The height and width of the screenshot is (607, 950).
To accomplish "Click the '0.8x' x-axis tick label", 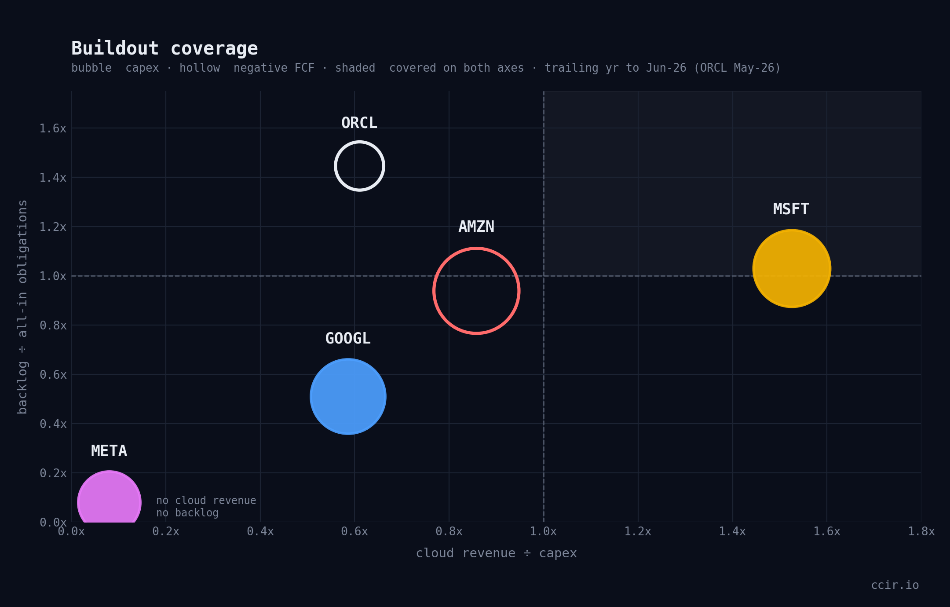I will click(x=449, y=531).
